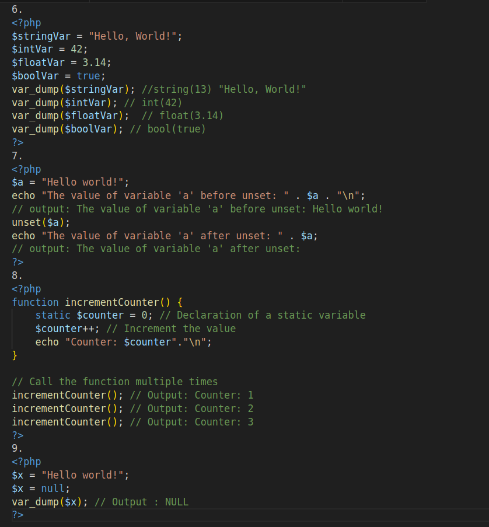The image size is (489, 527).
Task: Place cursor on "$intVar = 42;" line
Action: pyautogui.click(x=50, y=49)
